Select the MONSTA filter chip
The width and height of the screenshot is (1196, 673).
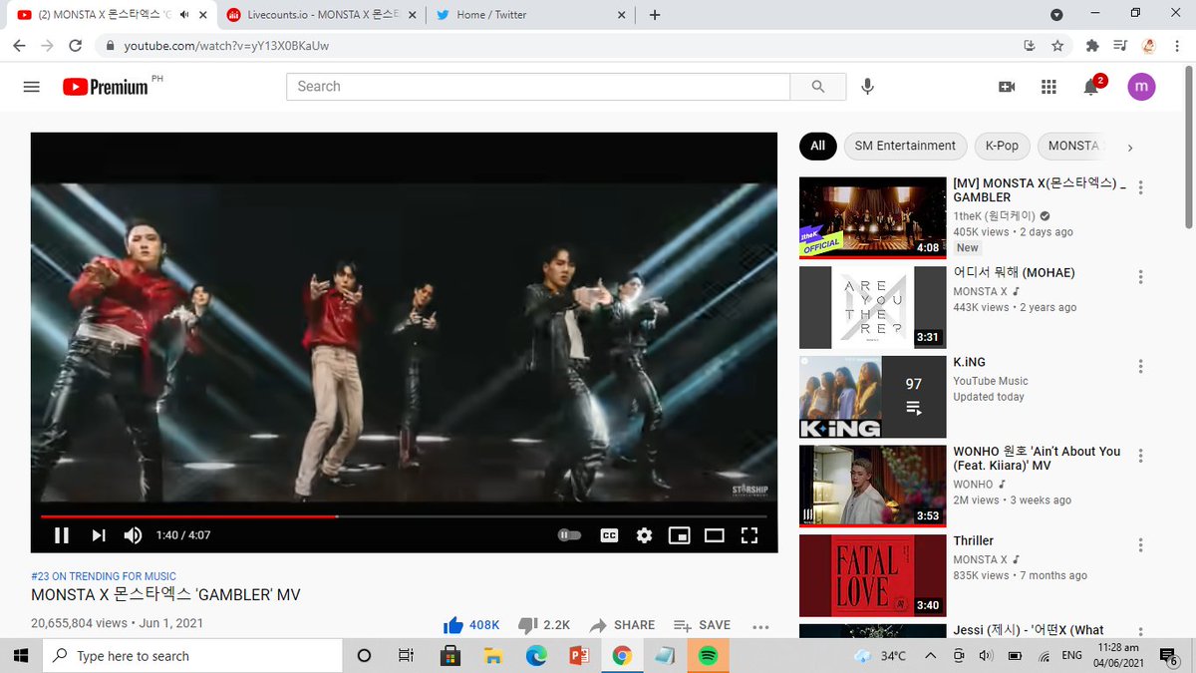(1075, 146)
